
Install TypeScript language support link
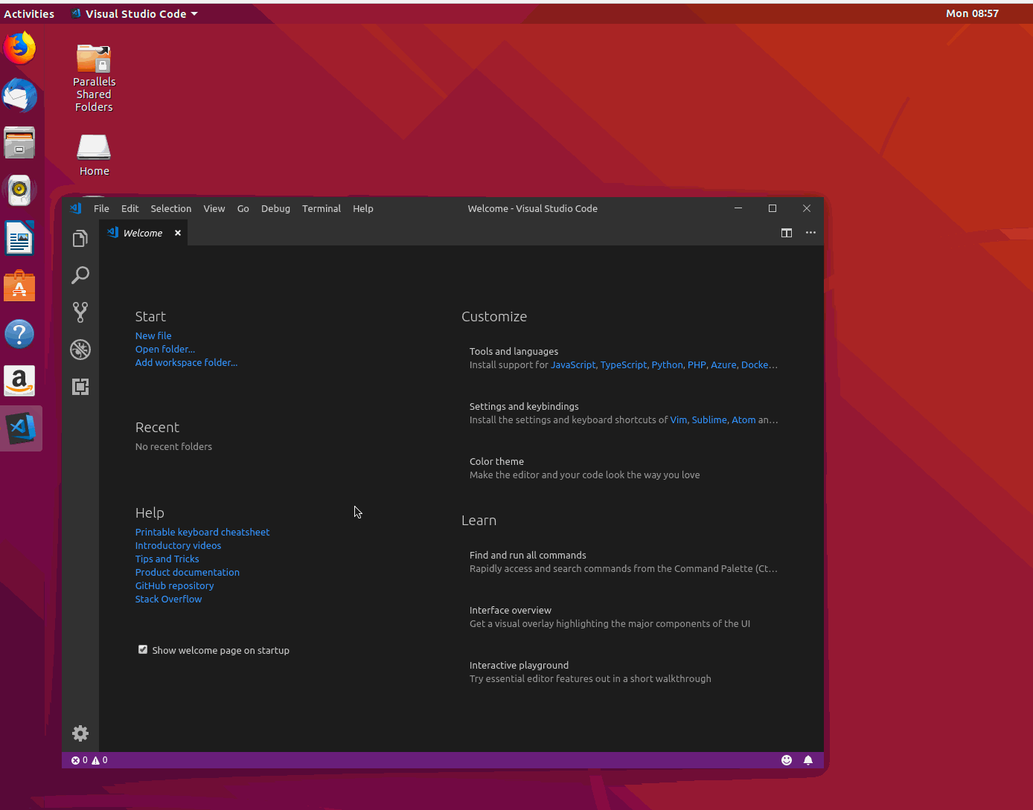point(624,364)
